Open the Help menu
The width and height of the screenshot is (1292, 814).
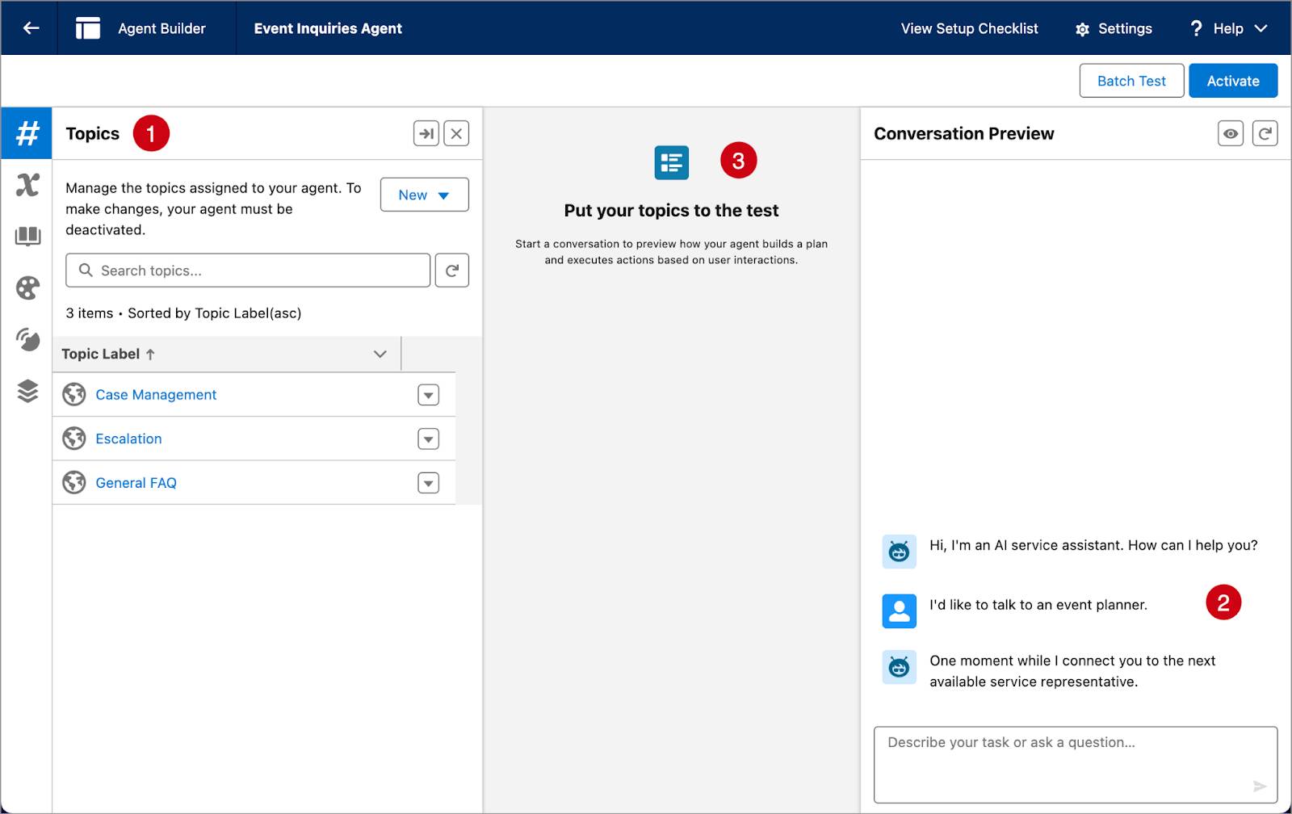pos(1229,28)
